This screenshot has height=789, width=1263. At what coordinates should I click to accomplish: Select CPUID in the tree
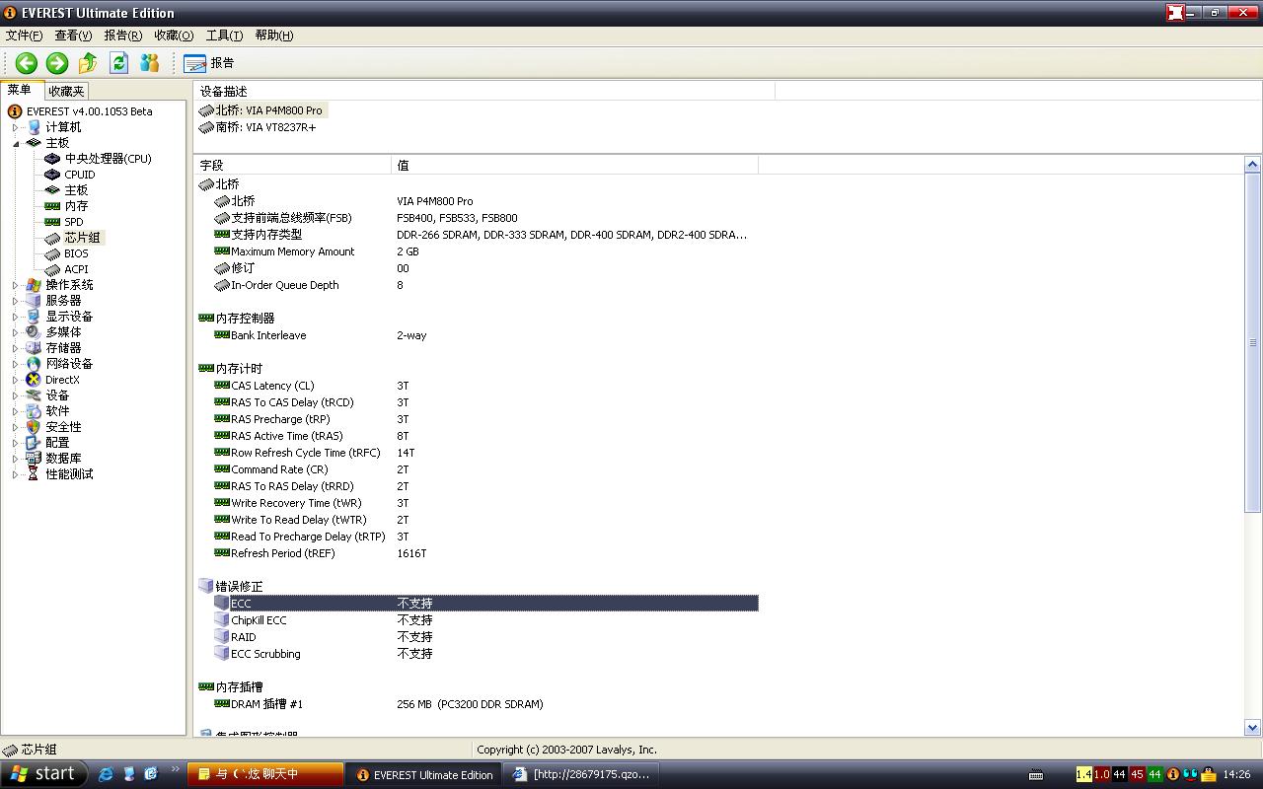coord(80,175)
